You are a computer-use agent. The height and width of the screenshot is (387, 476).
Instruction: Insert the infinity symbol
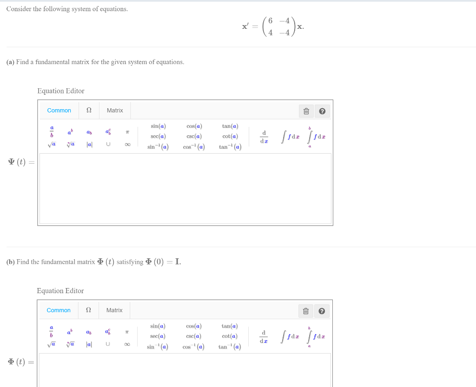[127, 144]
